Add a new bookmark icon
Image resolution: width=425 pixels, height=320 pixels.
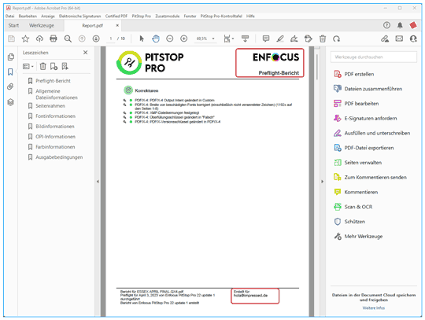click(x=54, y=66)
